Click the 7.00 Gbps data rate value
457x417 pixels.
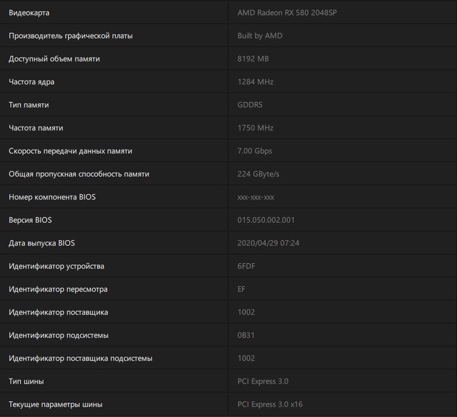pyautogui.click(x=254, y=151)
